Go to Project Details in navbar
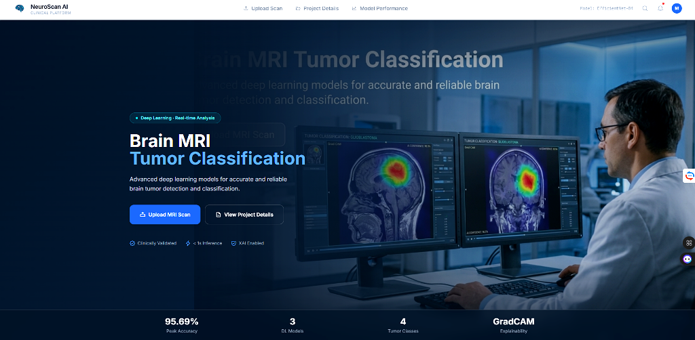Image resolution: width=695 pixels, height=340 pixels. click(317, 8)
